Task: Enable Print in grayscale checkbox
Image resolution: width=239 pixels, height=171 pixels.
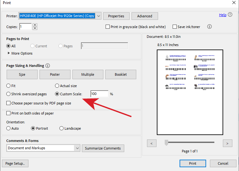Action: (108, 27)
